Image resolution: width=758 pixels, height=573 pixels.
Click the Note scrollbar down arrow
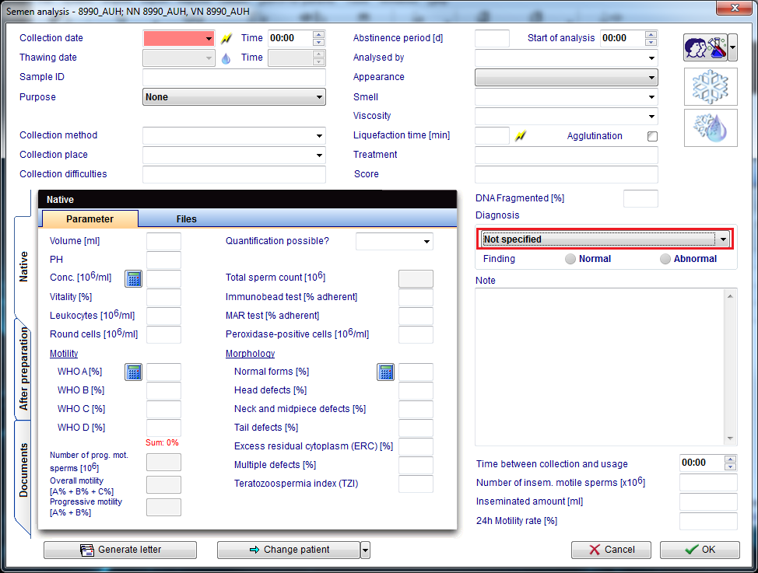730,438
